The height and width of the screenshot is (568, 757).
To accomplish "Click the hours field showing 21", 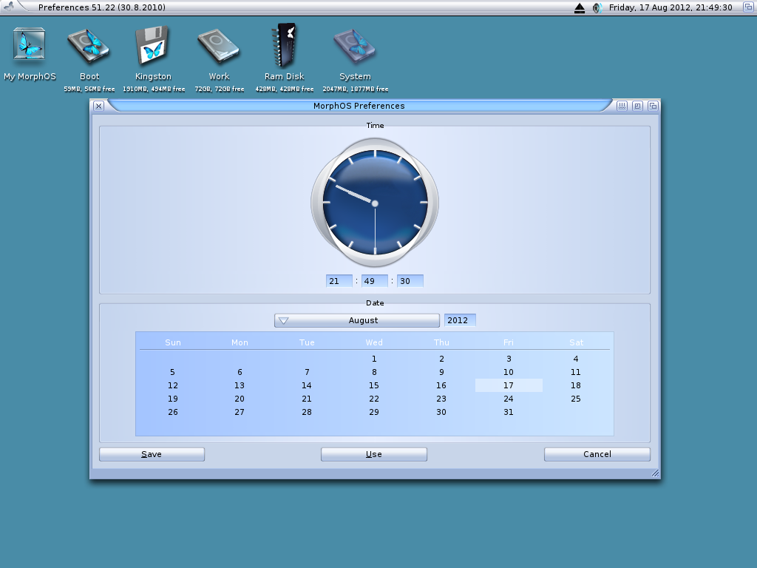I will pyautogui.click(x=339, y=281).
